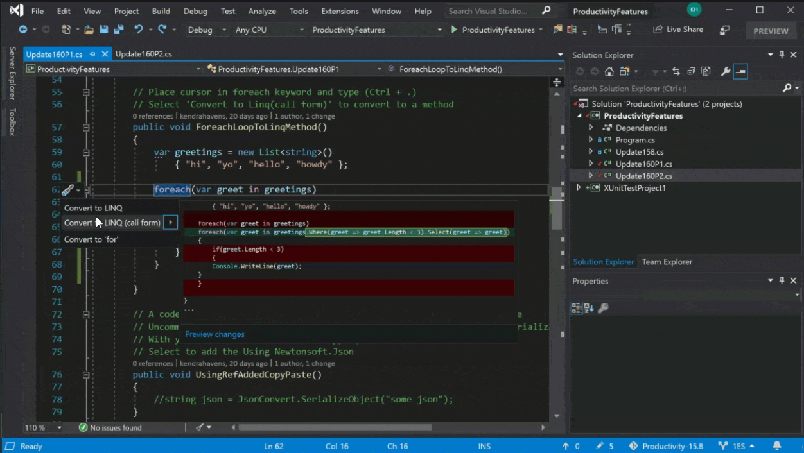Click the Save All toolbar icon
Viewport: 804px width, 453px height.
click(x=118, y=30)
